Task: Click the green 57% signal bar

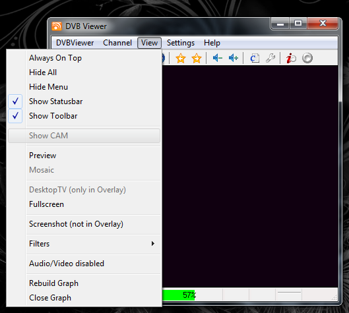Action: 179,295
